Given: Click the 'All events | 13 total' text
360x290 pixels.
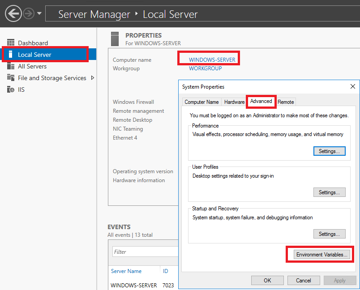Looking at the screenshot, I should pyautogui.click(x=130, y=235).
